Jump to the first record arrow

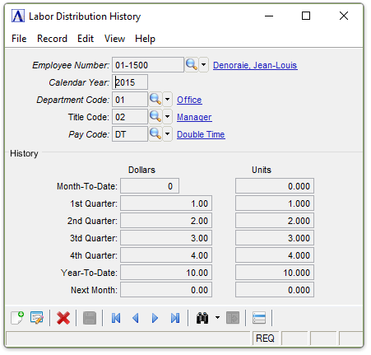pyautogui.click(x=116, y=318)
